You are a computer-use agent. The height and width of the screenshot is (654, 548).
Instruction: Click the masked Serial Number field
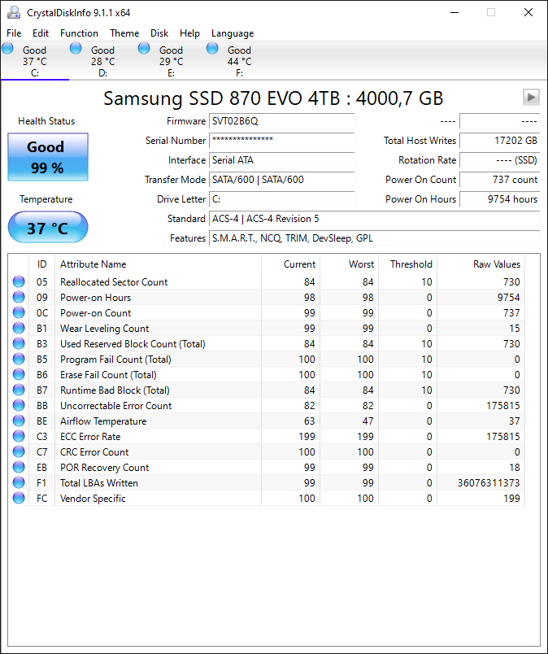[x=282, y=141]
